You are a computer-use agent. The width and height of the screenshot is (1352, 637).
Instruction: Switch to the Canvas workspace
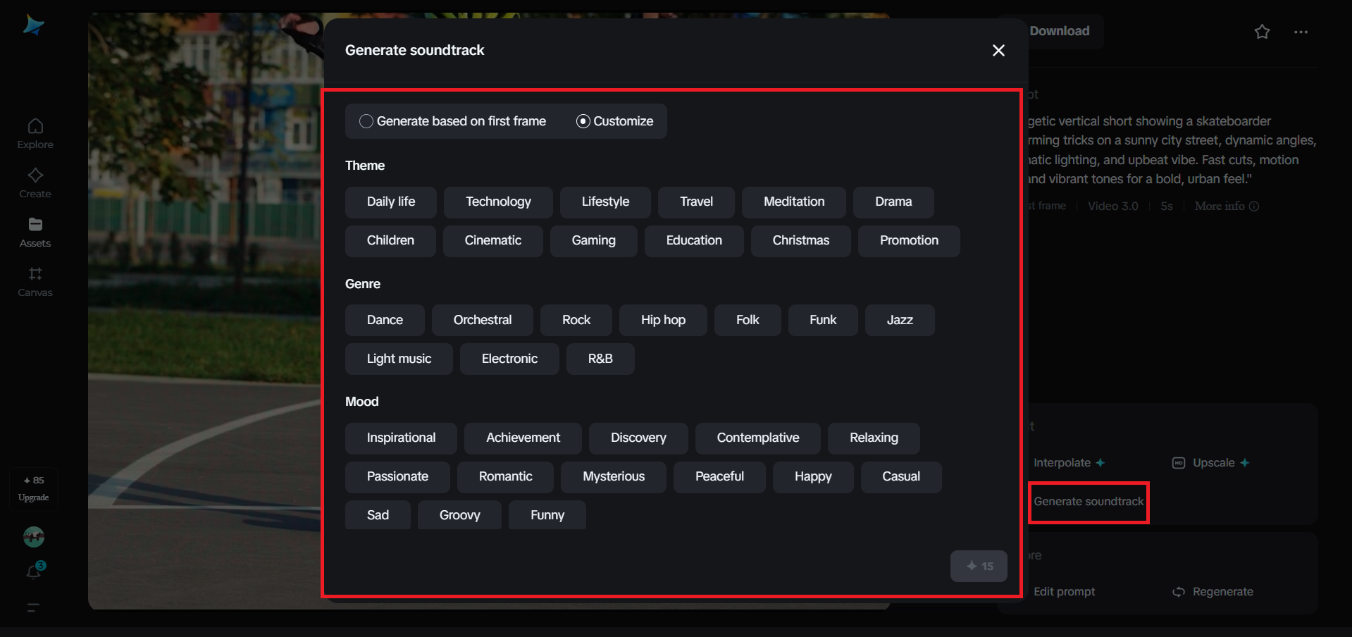point(35,280)
